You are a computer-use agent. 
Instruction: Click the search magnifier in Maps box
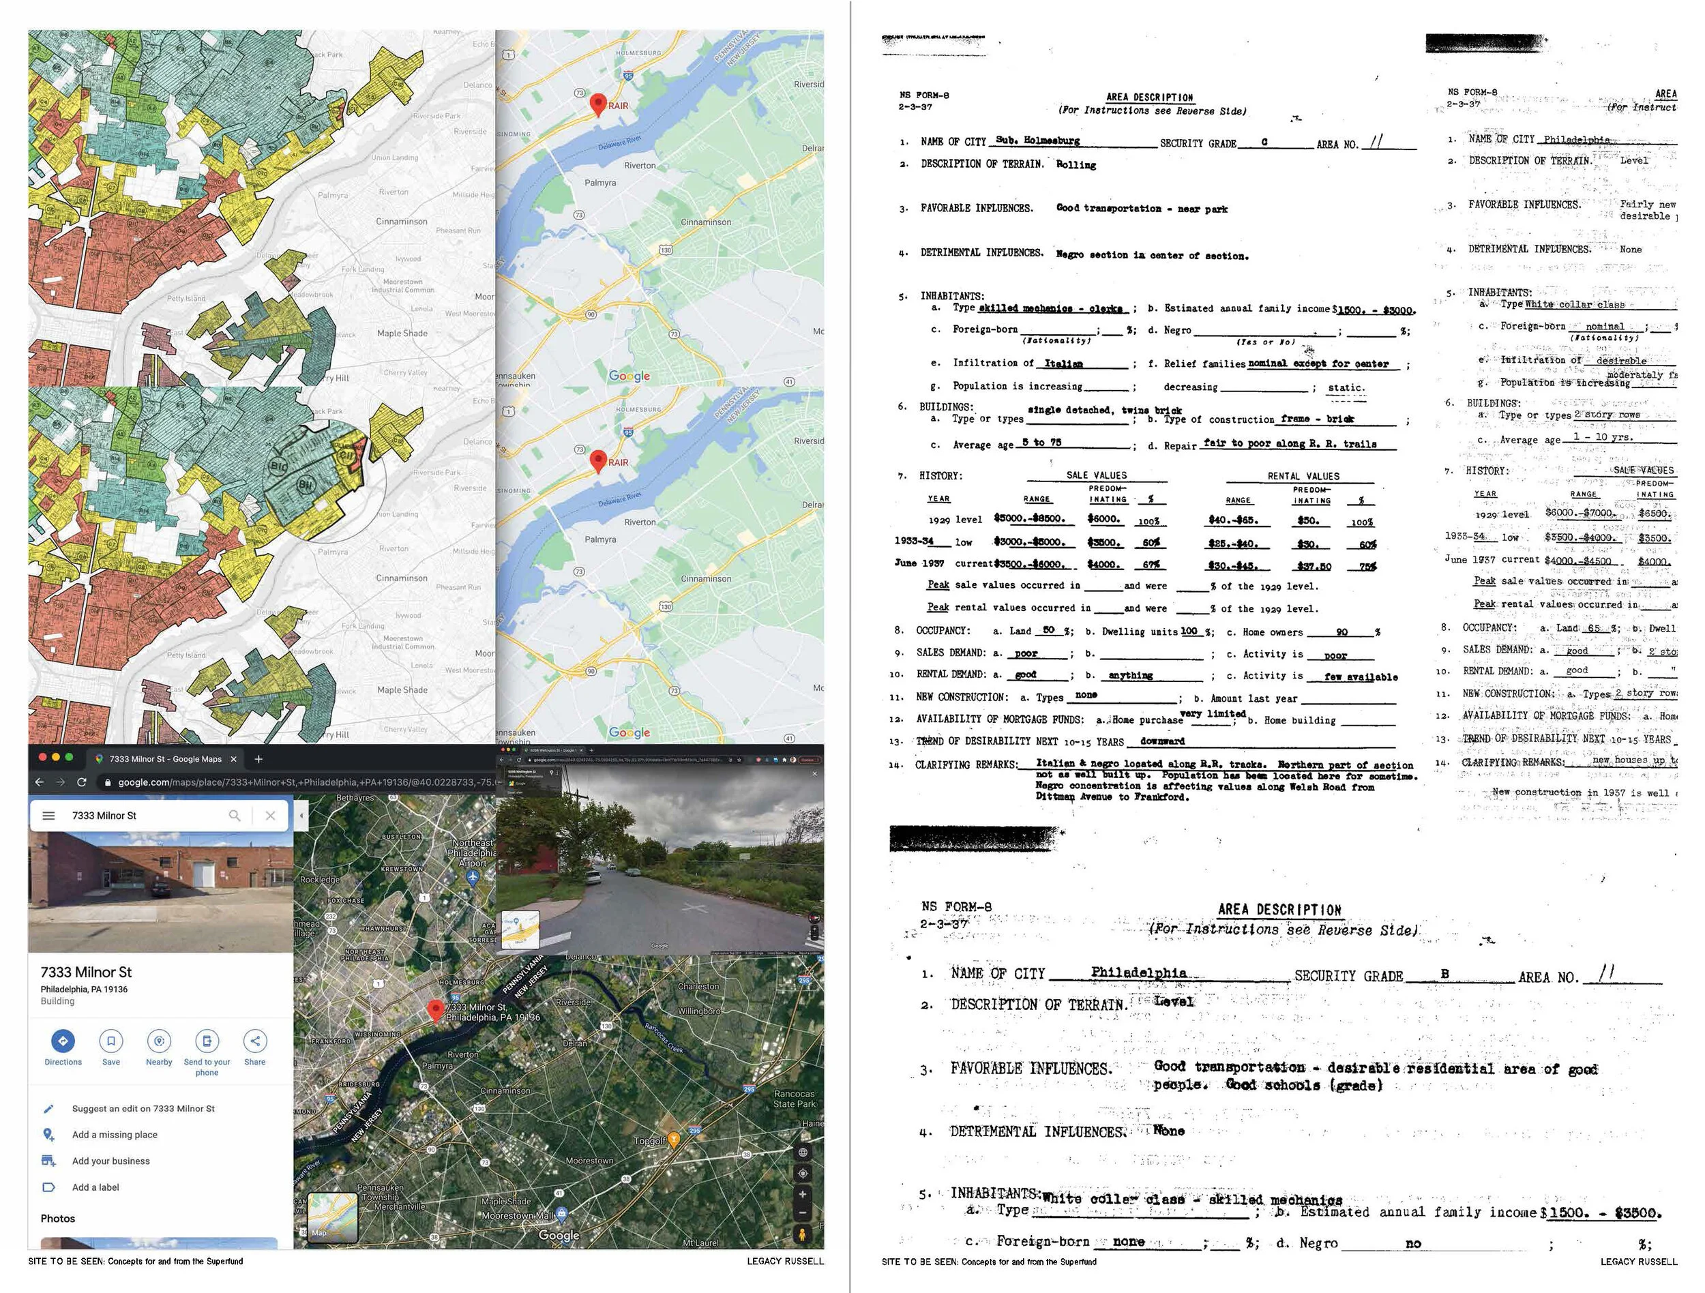point(235,815)
